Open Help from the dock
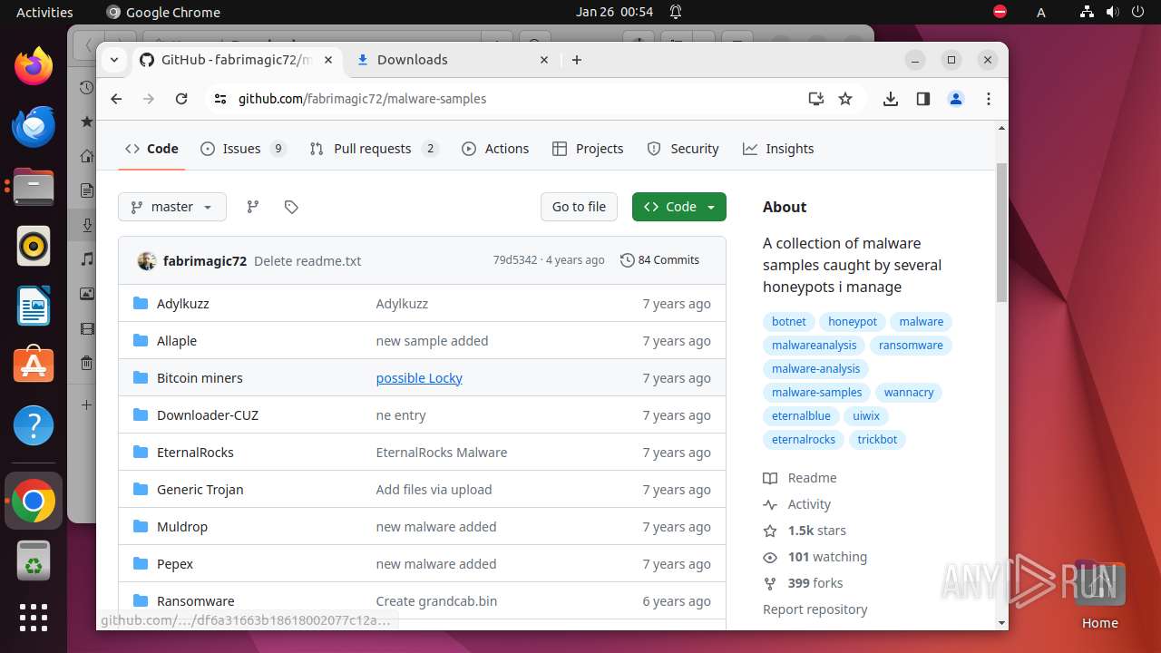This screenshot has height=653, width=1161. pos(34,425)
